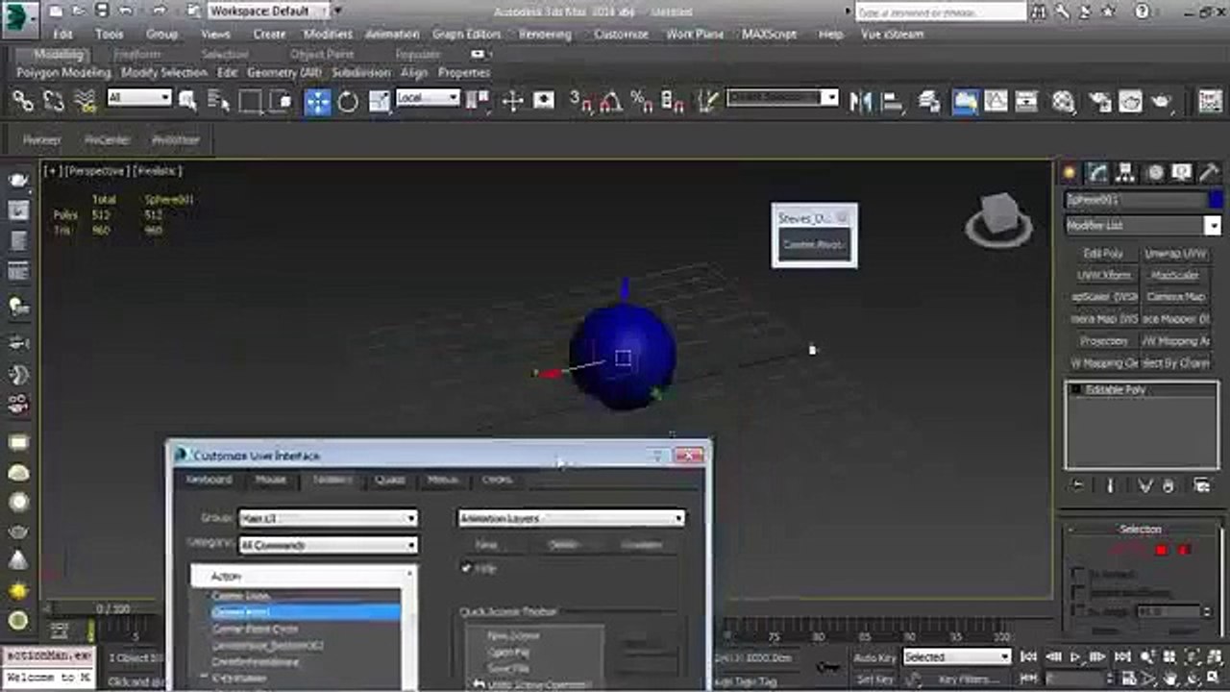This screenshot has height=692, width=1230.
Task: Open the Graph Editors menu
Action: (467, 35)
